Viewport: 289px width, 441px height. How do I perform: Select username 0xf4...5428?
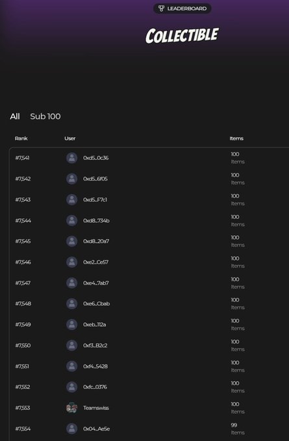coord(95,366)
